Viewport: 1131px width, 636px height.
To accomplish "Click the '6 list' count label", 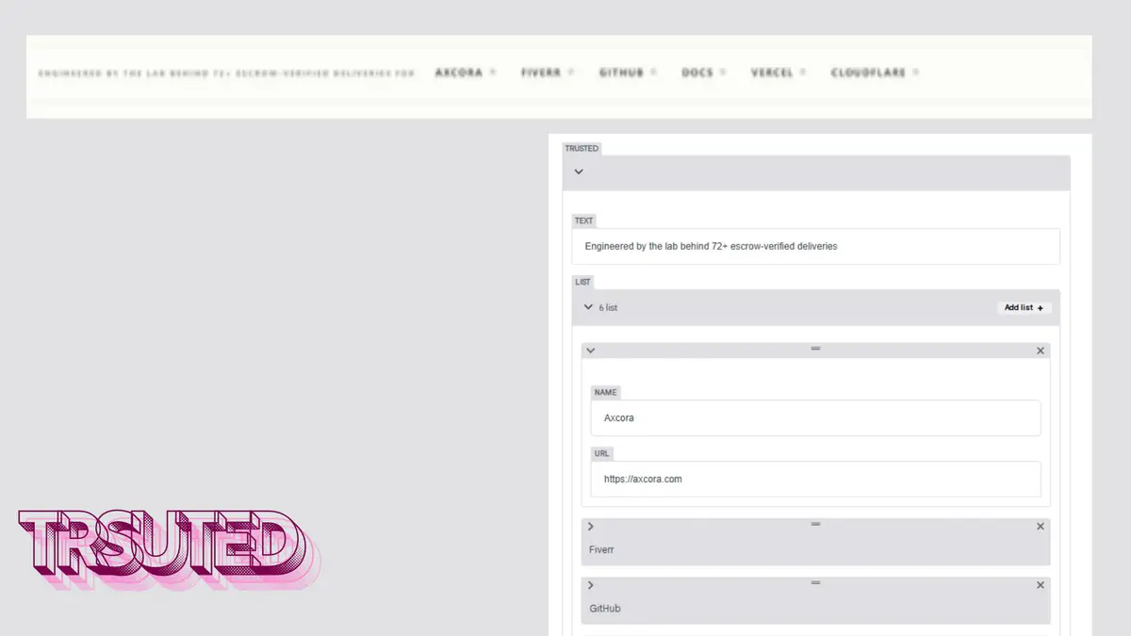I will 608,308.
